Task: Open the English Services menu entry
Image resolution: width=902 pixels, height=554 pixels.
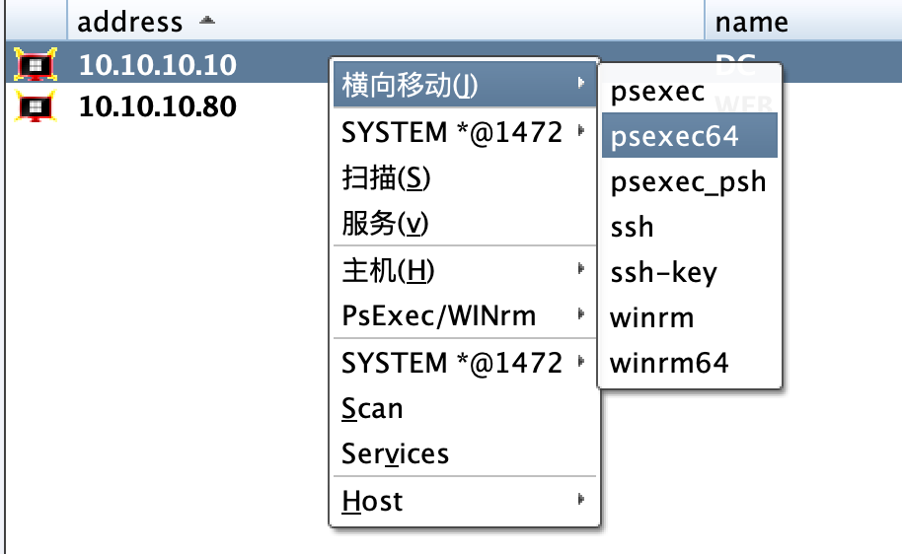Action: click(x=395, y=453)
